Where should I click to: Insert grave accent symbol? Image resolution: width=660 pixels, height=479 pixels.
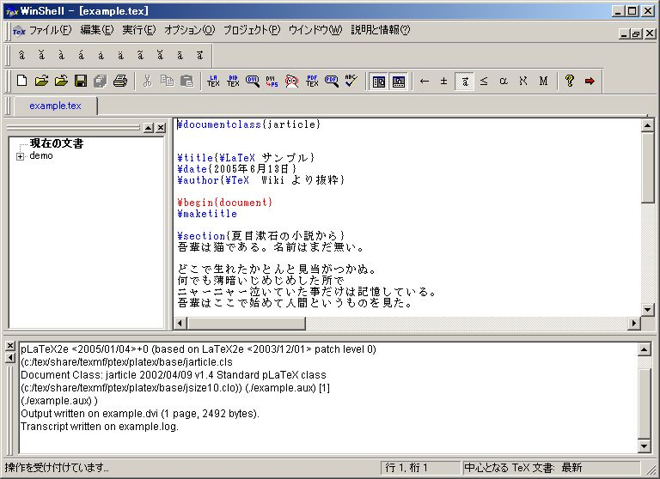(62, 55)
